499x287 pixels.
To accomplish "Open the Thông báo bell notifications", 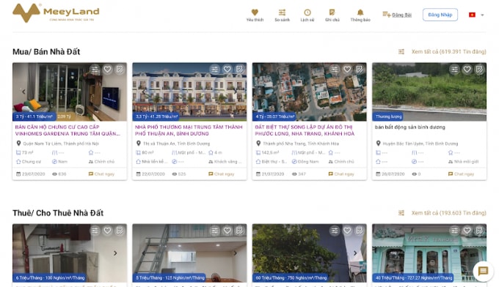I will tap(360, 15).
